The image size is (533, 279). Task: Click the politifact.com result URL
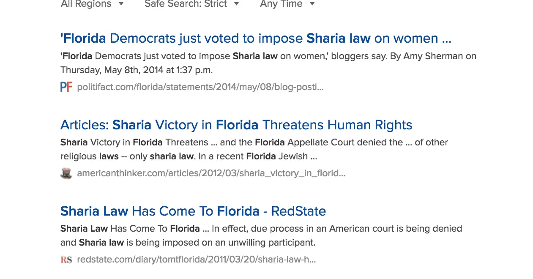pos(200,87)
